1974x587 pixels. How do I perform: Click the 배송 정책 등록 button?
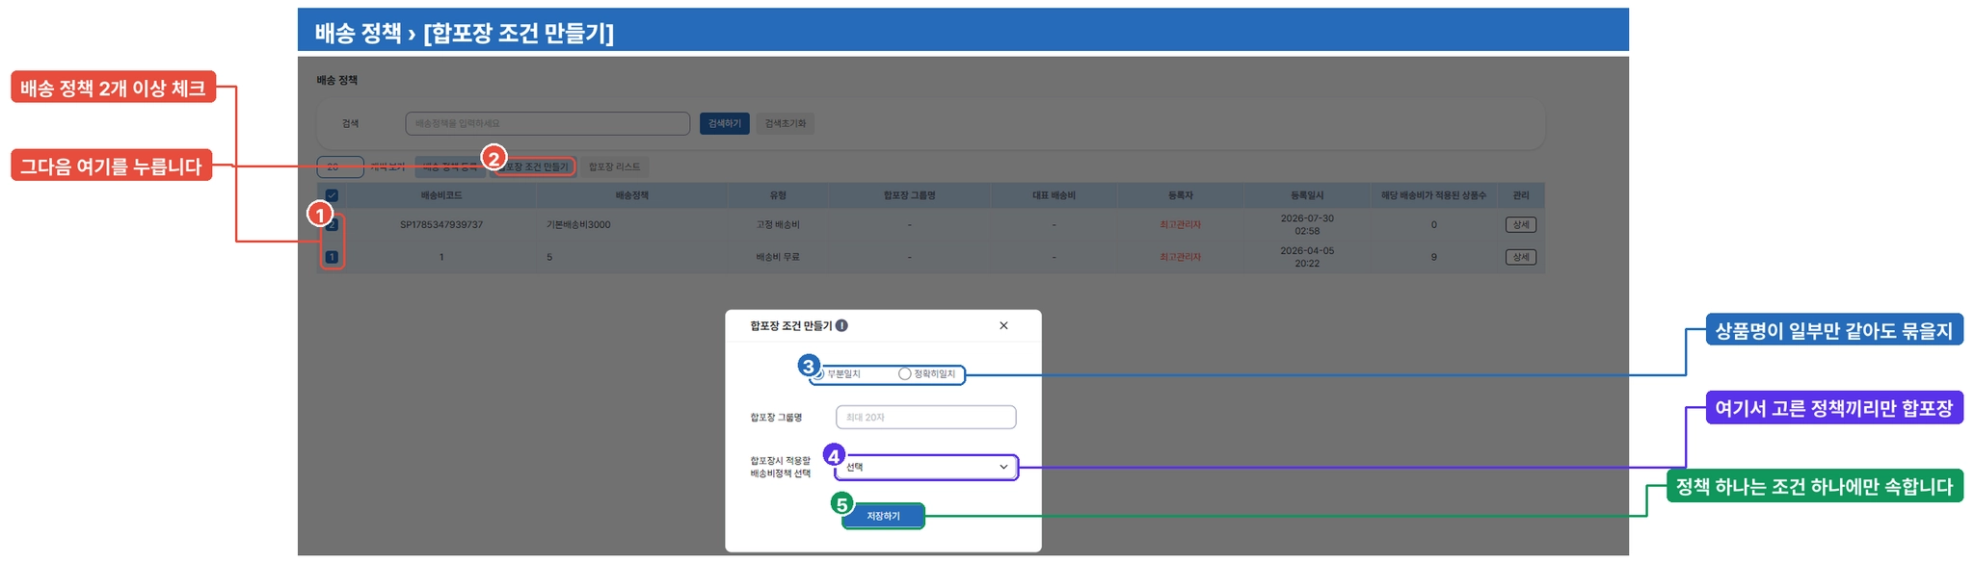point(450,166)
